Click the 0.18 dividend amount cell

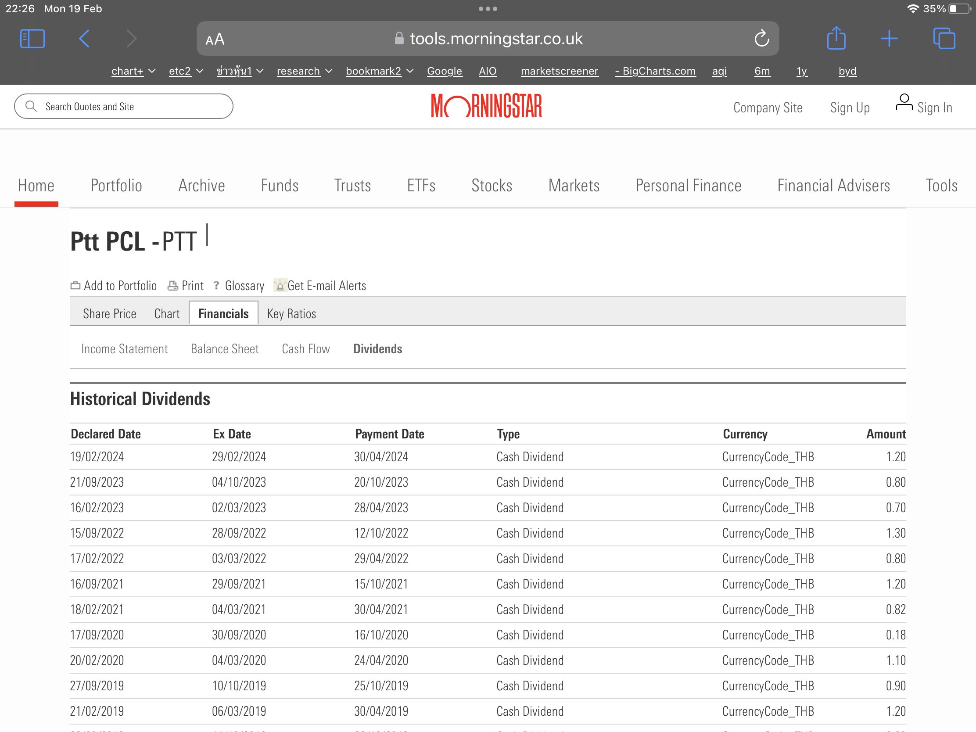(x=896, y=635)
